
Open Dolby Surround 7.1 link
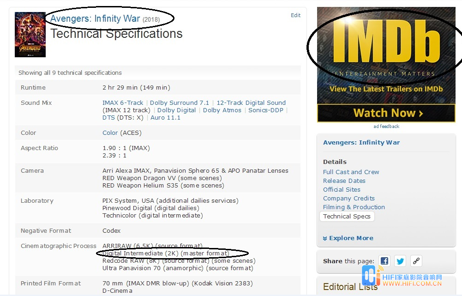(180, 103)
